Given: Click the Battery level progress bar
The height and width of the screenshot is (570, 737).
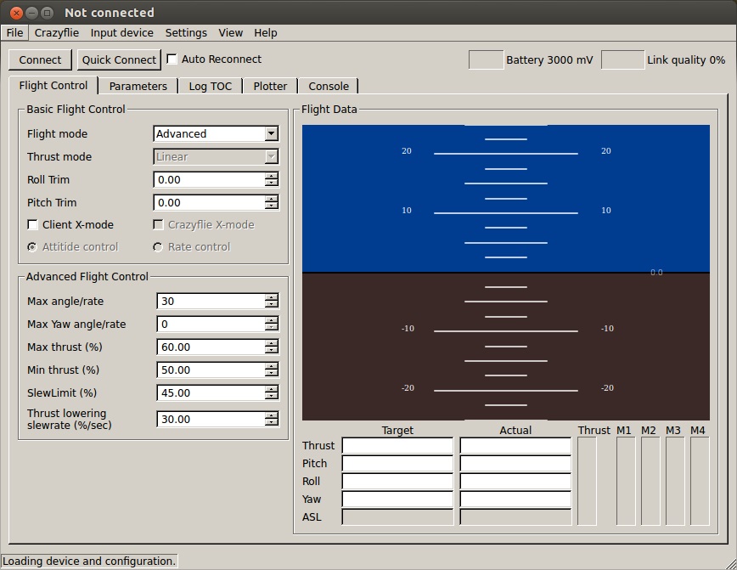Looking at the screenshot, I should click(486, 59).
